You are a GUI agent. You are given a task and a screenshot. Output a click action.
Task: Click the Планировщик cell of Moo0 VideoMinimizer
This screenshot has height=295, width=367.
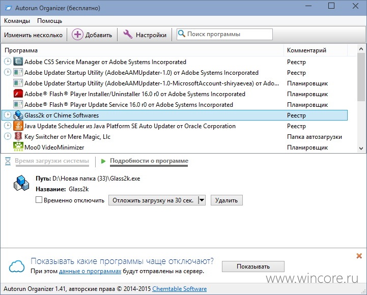click(x=307, y=147)
